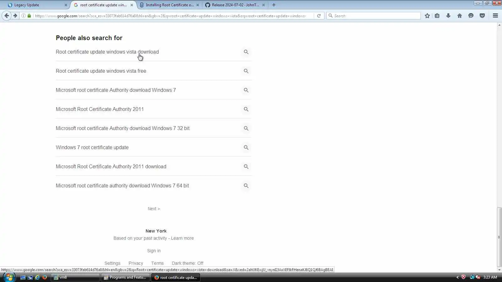Toggle 'Dark theme: Off' setting
Screen dimensions: 502x282
188,263
